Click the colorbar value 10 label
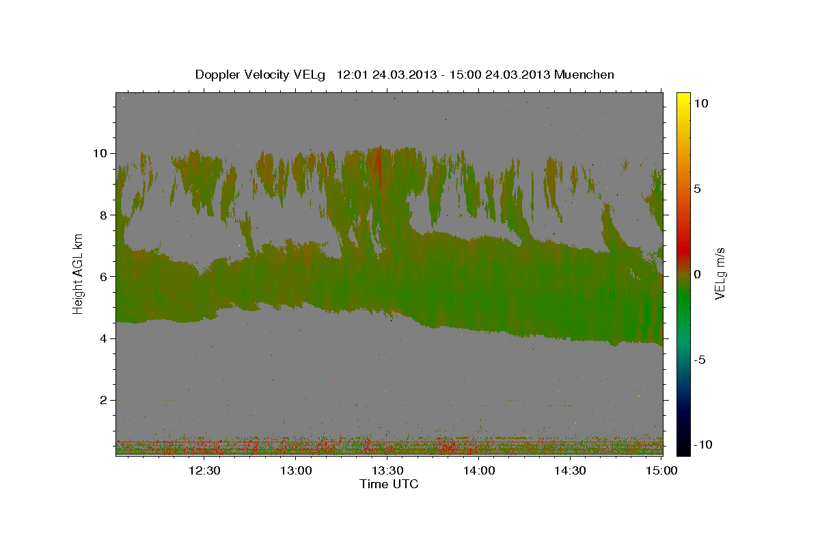The height and width of the screenshot is (547, 820). pos(702,103)
